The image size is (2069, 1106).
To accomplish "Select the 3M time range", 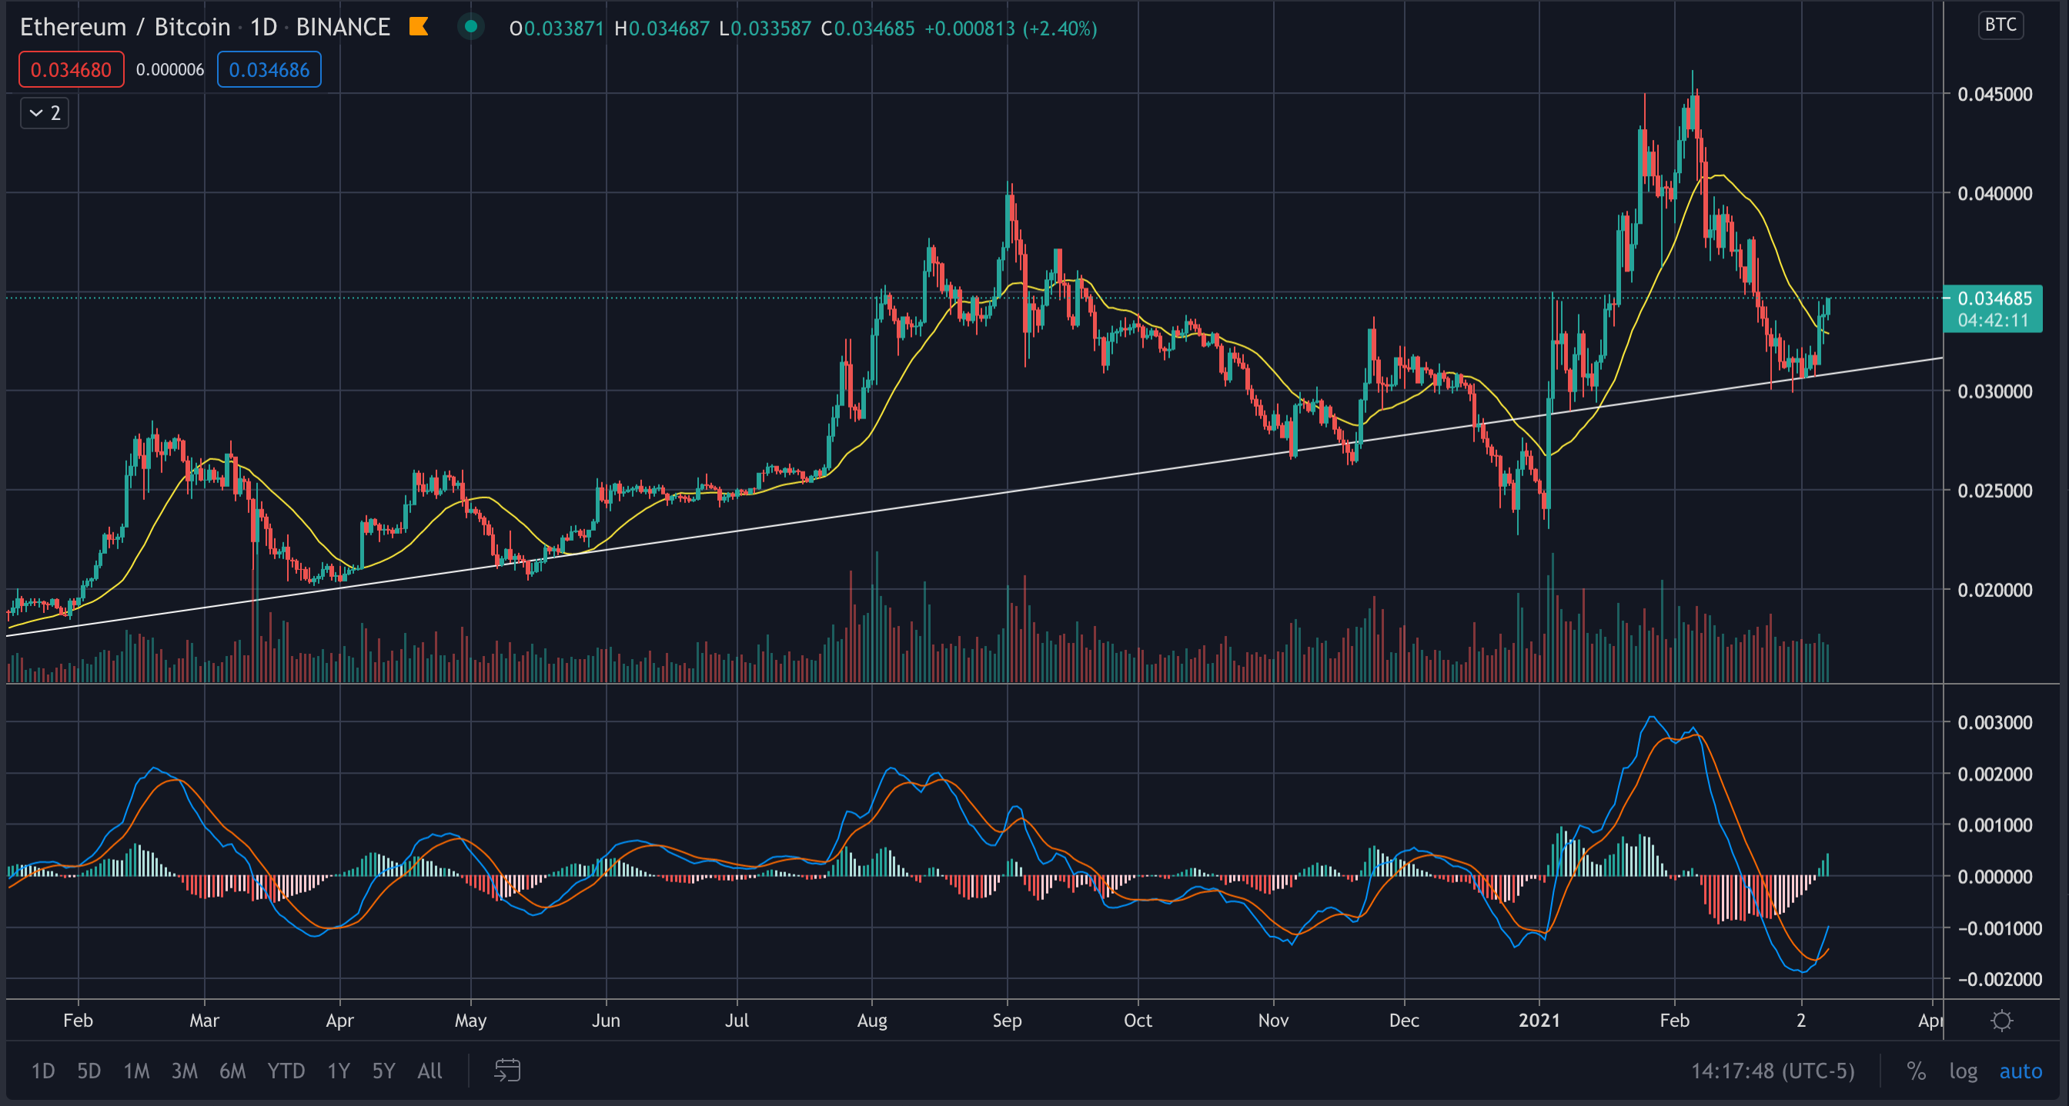I will point(185,1071).
